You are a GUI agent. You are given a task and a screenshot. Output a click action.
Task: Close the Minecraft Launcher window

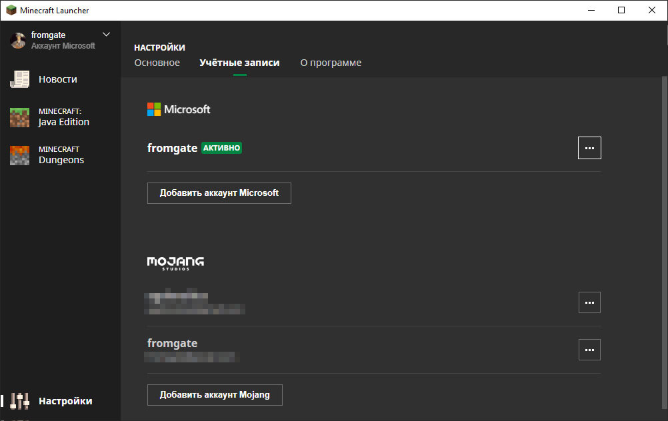pos(652,10)
